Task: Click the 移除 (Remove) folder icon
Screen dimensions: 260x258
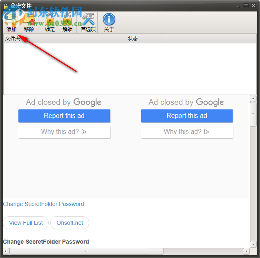Action: [x=29, y=20]
